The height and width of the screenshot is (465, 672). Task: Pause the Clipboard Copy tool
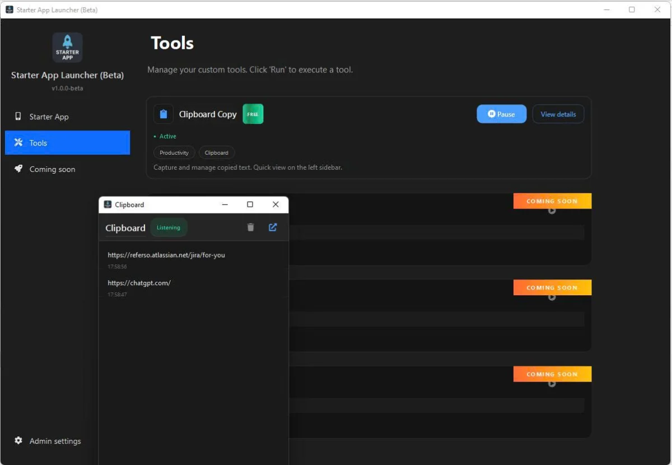point(501,114)
